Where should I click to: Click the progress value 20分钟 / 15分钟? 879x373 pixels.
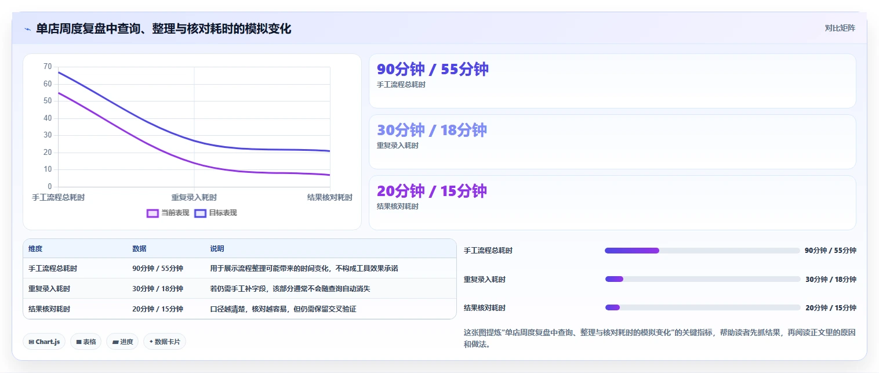coord(830,307)
